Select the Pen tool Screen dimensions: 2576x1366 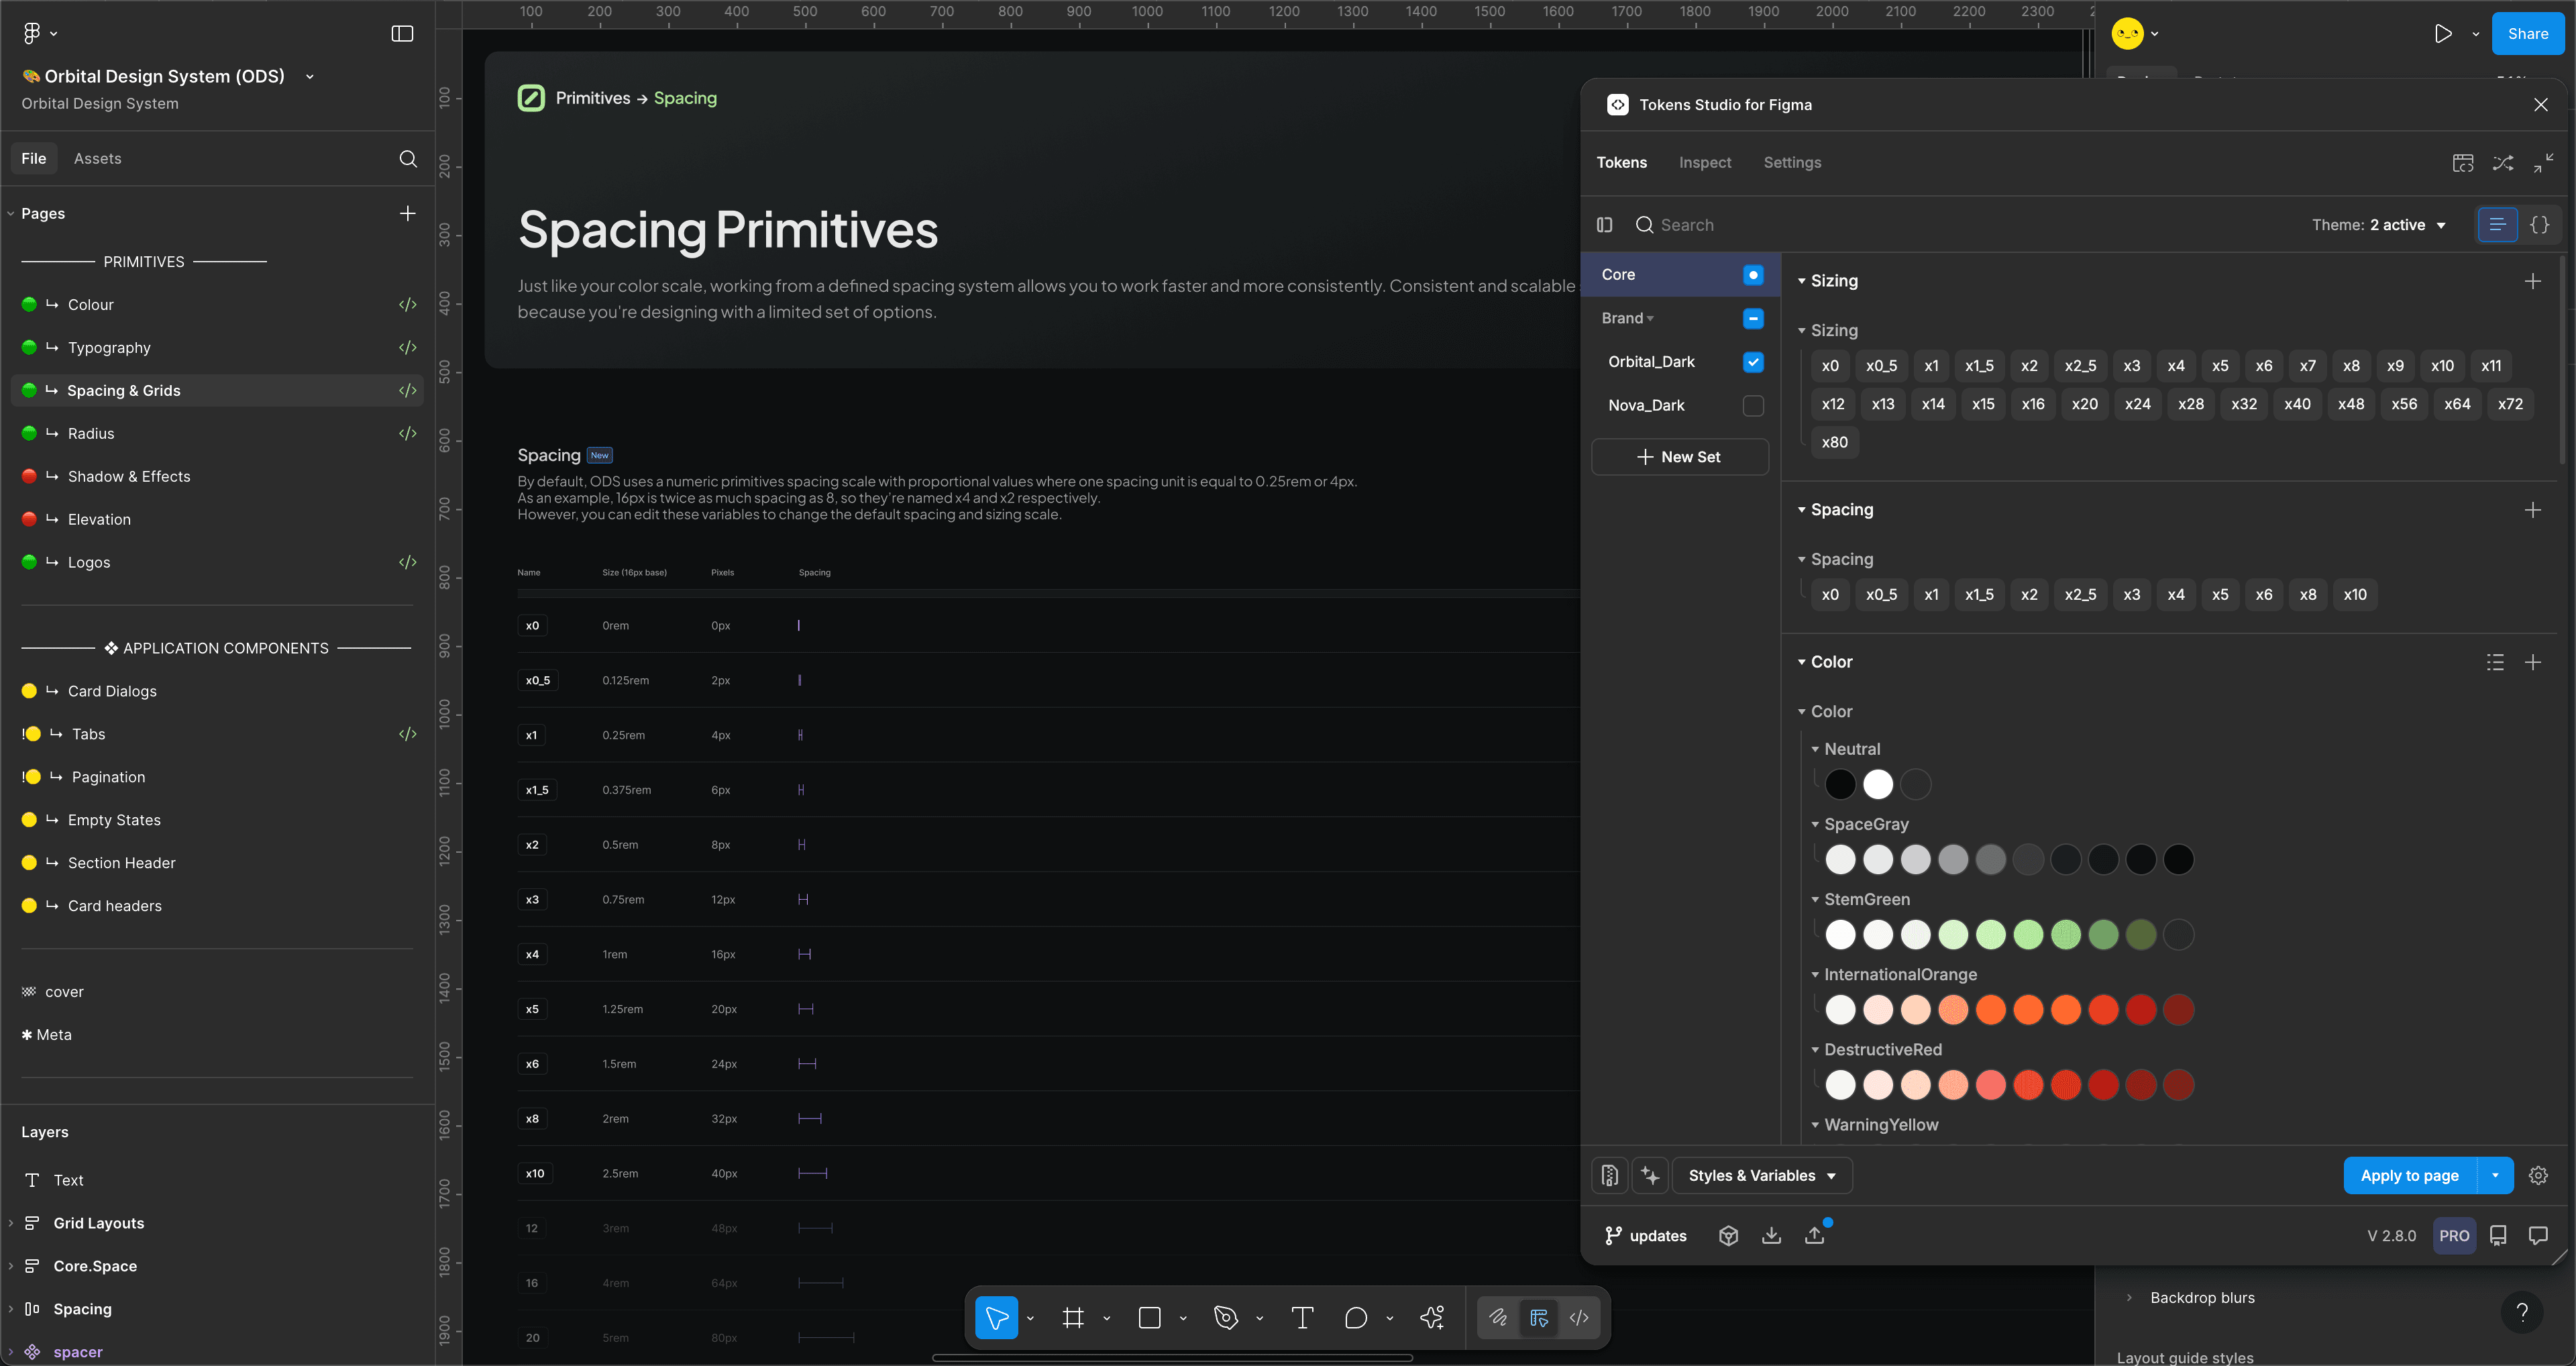coord(1225,1318)
